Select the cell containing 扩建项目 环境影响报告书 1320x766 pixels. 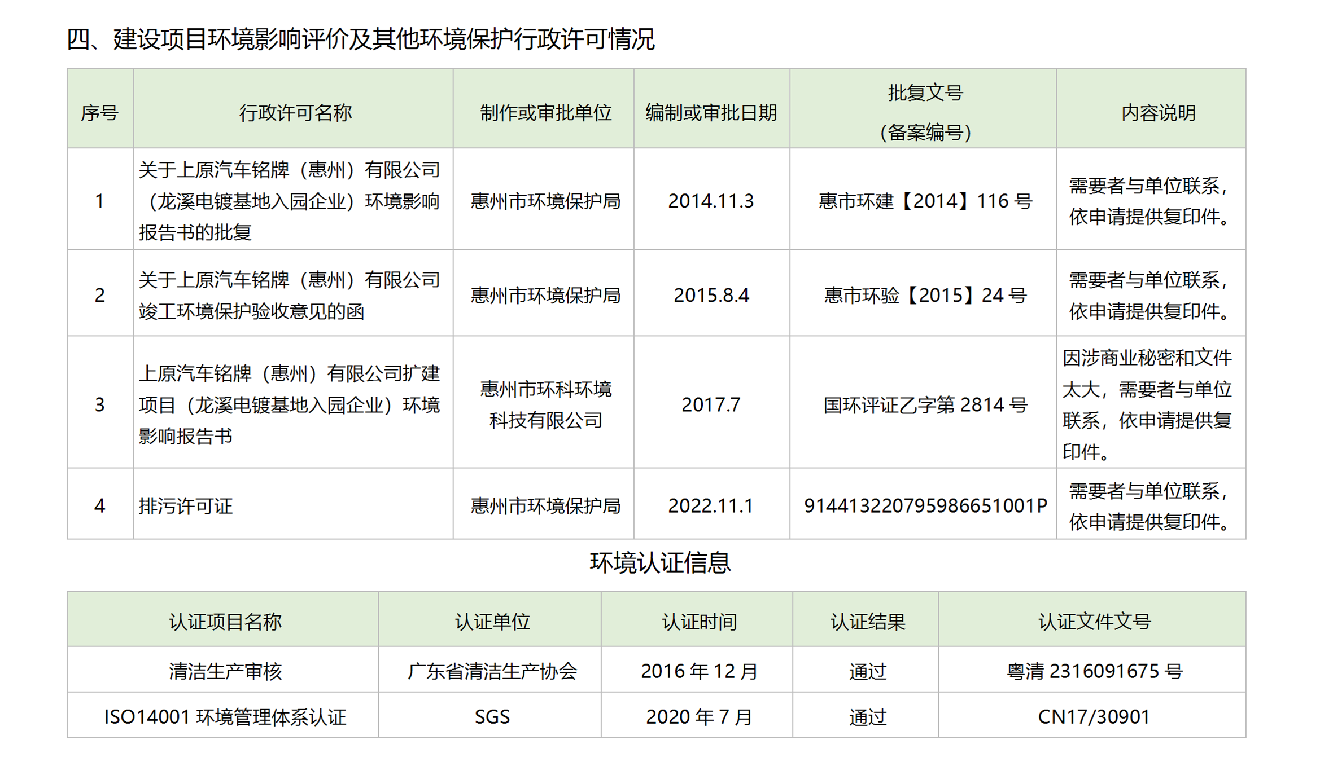[293, 403]
